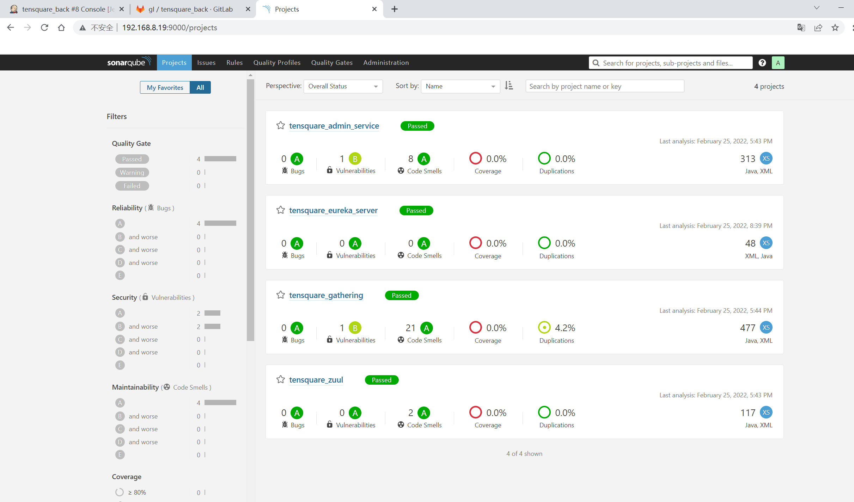The width and height of the screenshot is (854, 502).
Task: Open the tensquare_gathering project link
Action: (326, 295)
